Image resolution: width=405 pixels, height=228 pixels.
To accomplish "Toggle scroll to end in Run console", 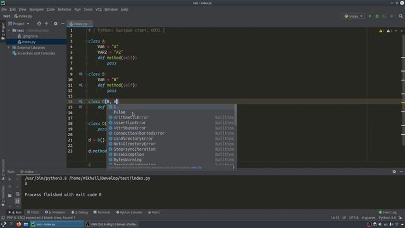I will [18, 201].
